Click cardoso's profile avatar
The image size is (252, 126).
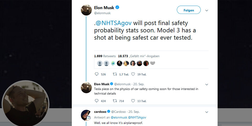[x=86, y=115]
